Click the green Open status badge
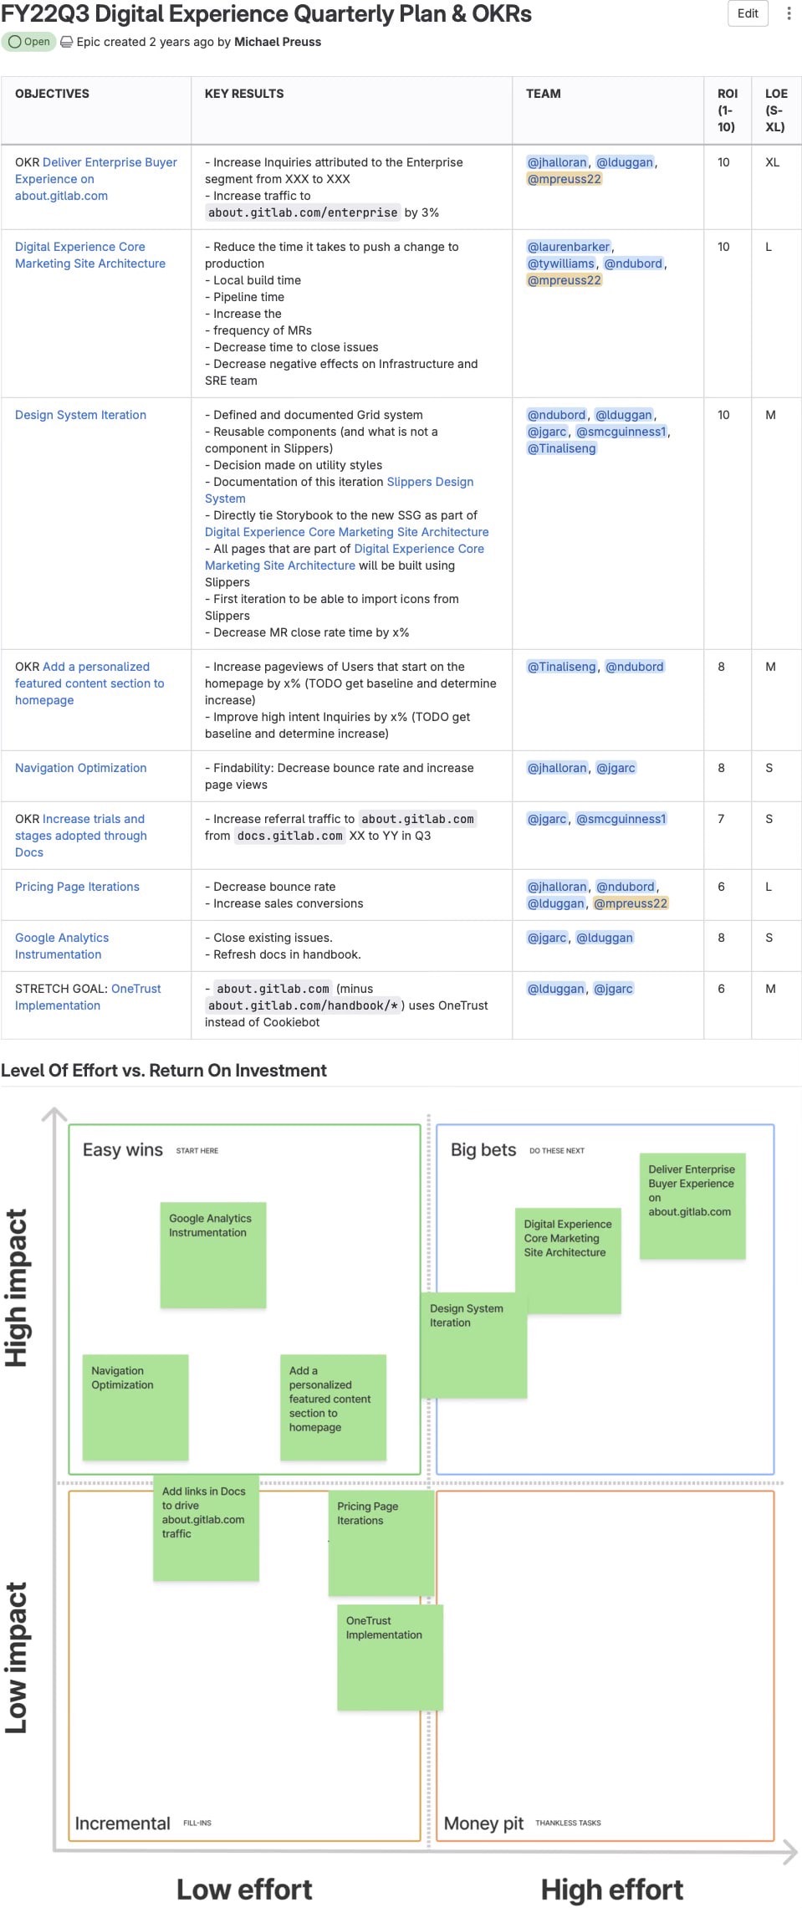 (x=29, y=42)
